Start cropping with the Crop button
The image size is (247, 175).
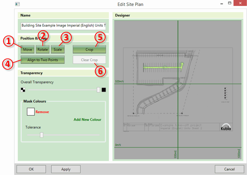click(x=89, y=50)
